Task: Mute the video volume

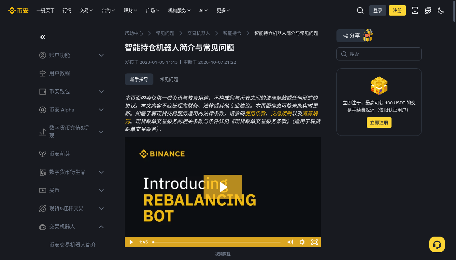Action: pyautogui.click(x=290, y=242)
